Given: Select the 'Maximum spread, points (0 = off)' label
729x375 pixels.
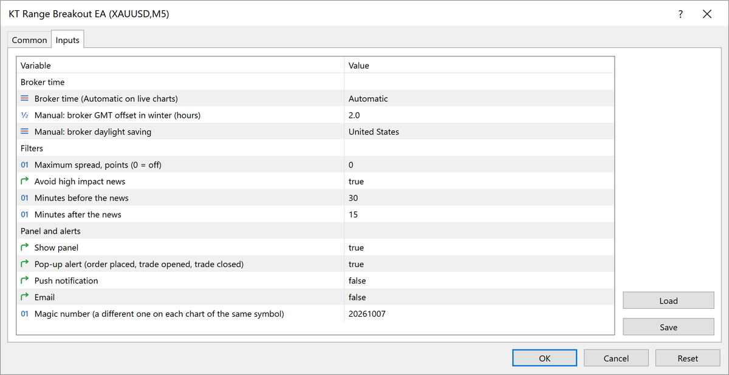Looking at the screenshot, I should pos(98,165).
